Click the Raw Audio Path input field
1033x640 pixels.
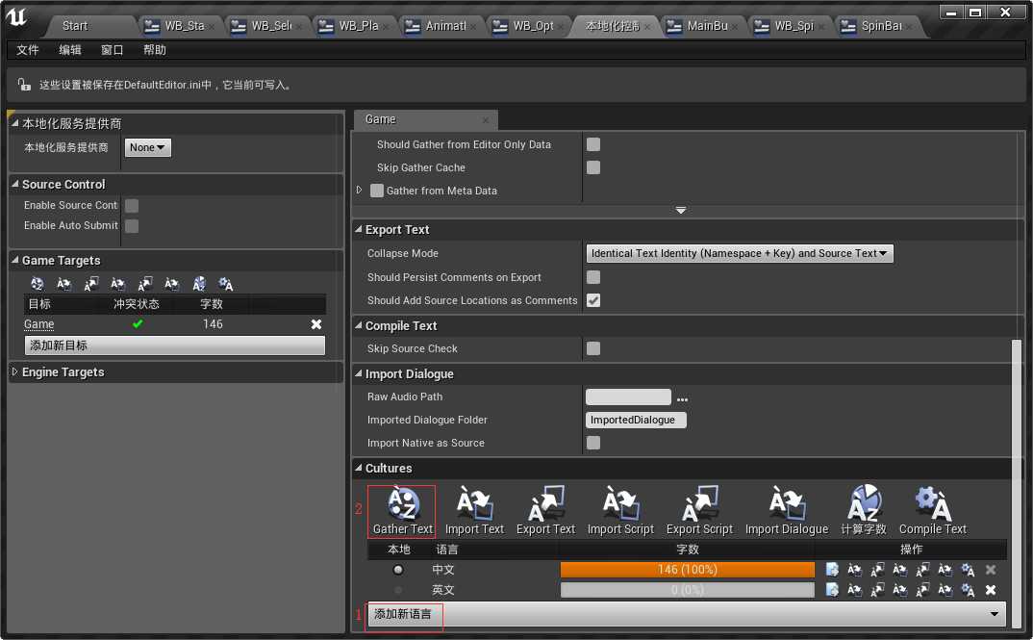pyautogui.click(x=628, y=397)
